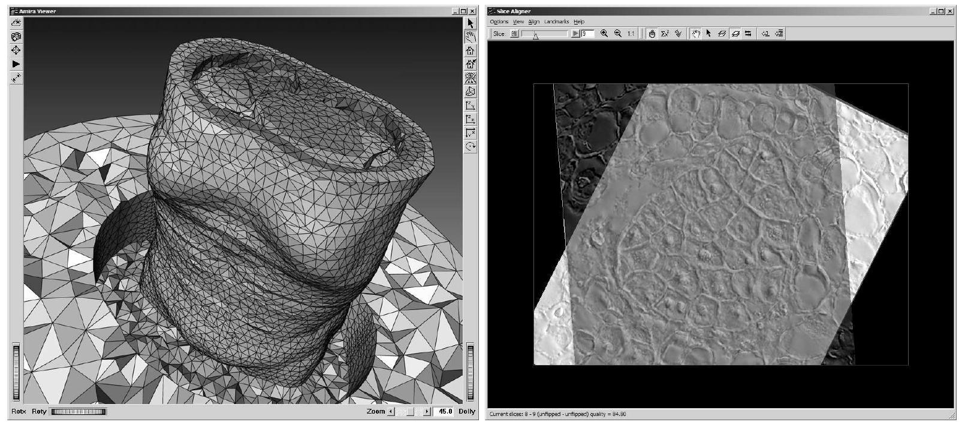Click the Slice number slider in Slice Aligner
This screenshot has width=962, height=422.
[544, 34]
